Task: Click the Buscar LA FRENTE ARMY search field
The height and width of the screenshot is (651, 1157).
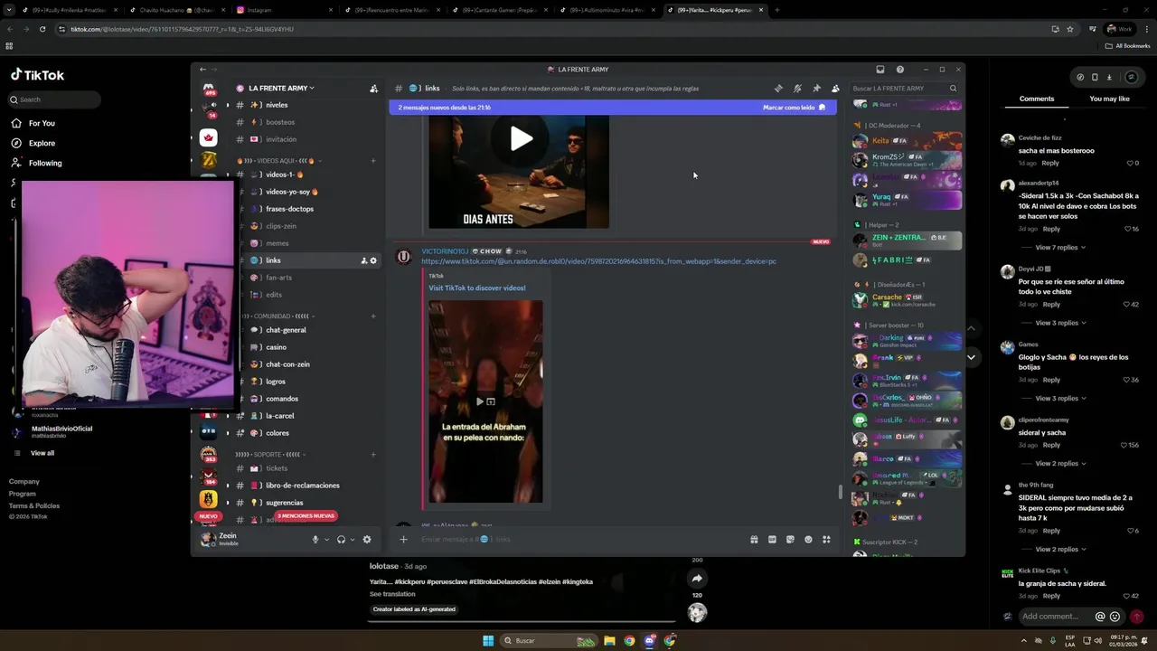Action: click(904, 89)
